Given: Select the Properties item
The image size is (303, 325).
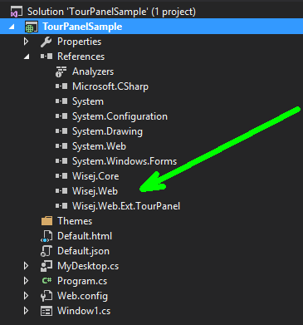Looking at the screenshot, I should point(80,42).
